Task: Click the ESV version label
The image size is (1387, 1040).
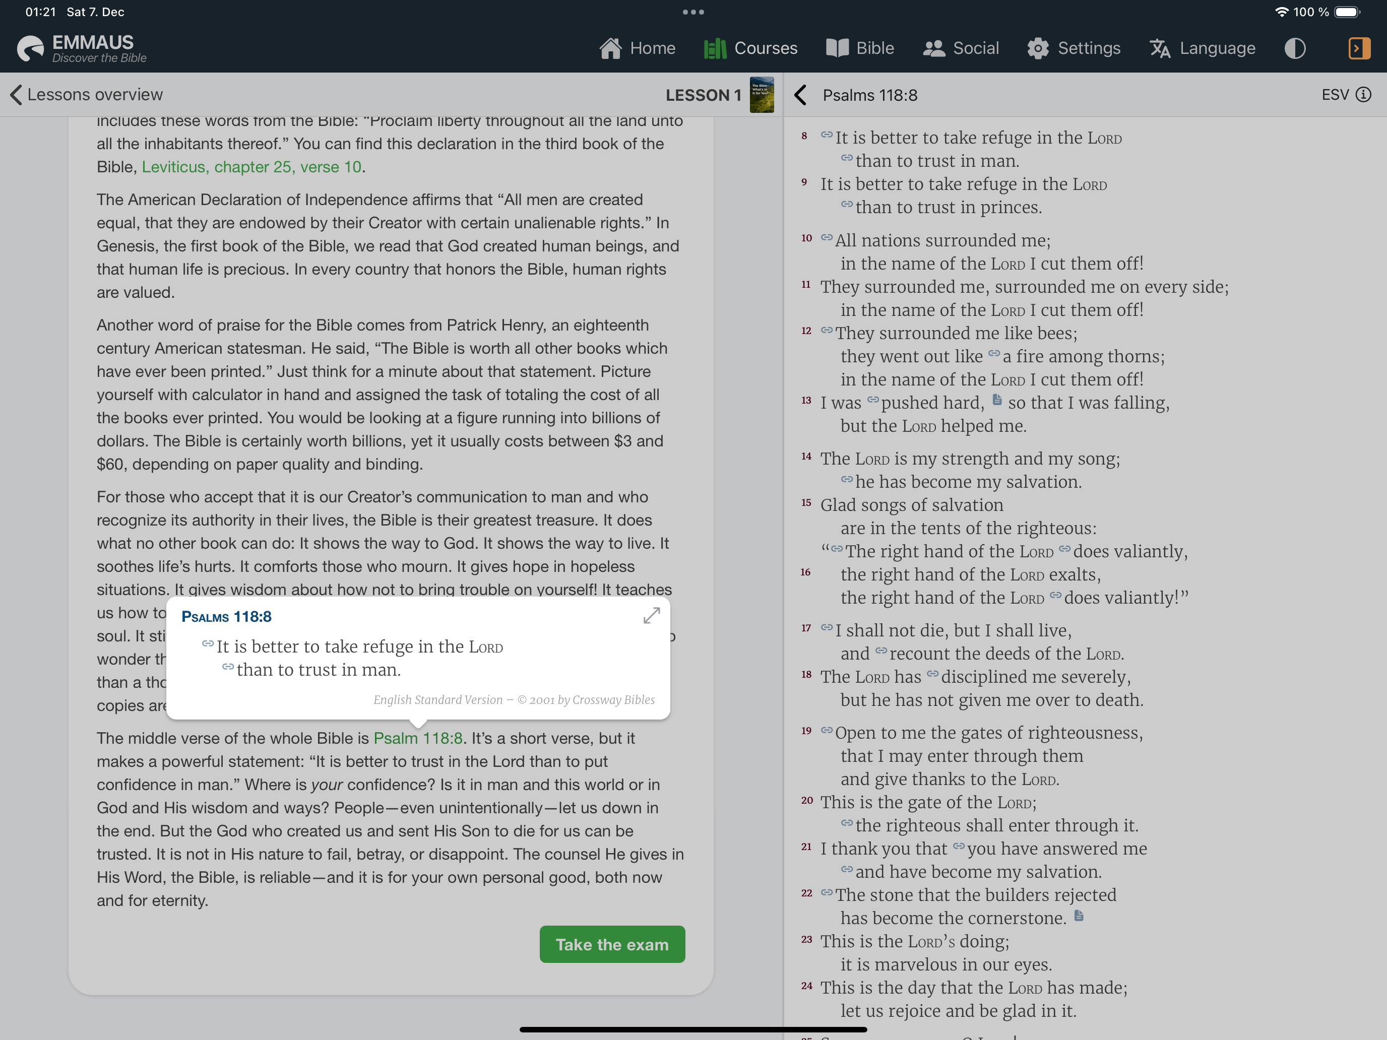Action: (x=1335, y=95)
